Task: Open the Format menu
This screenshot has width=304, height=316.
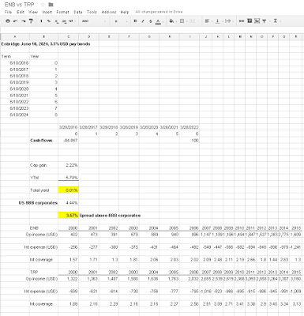Action: click(x=62, y=12)
